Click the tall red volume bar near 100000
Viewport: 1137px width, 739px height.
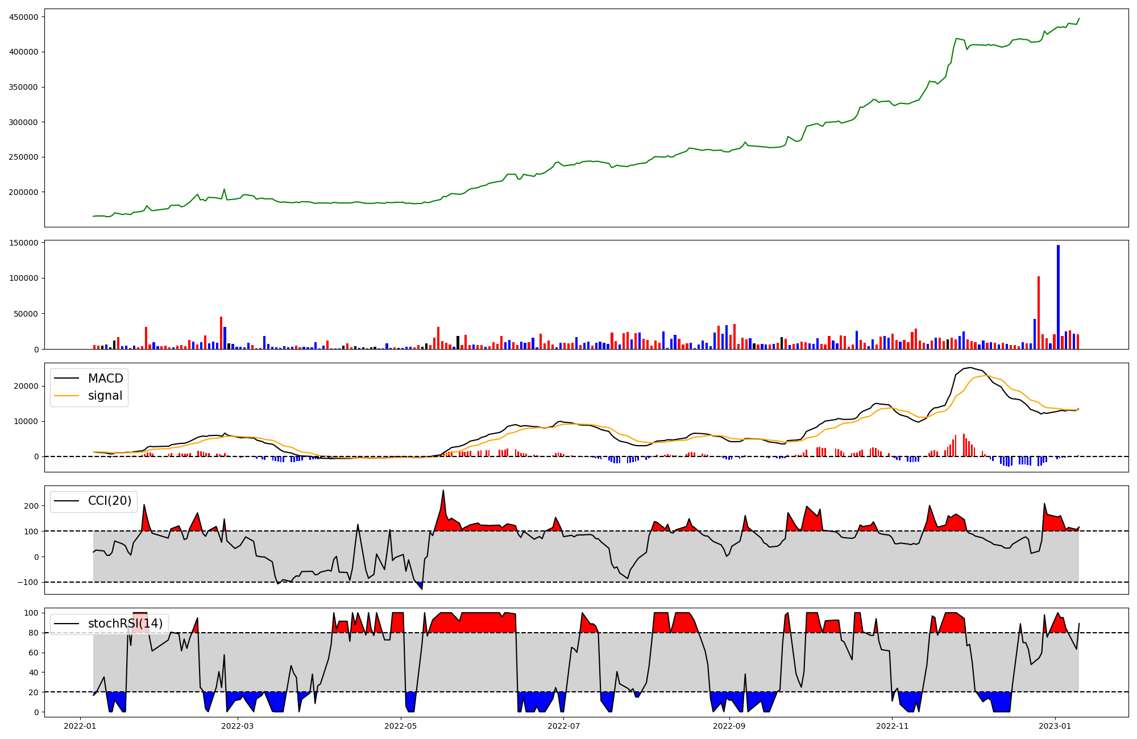(x=1039, y=313)
